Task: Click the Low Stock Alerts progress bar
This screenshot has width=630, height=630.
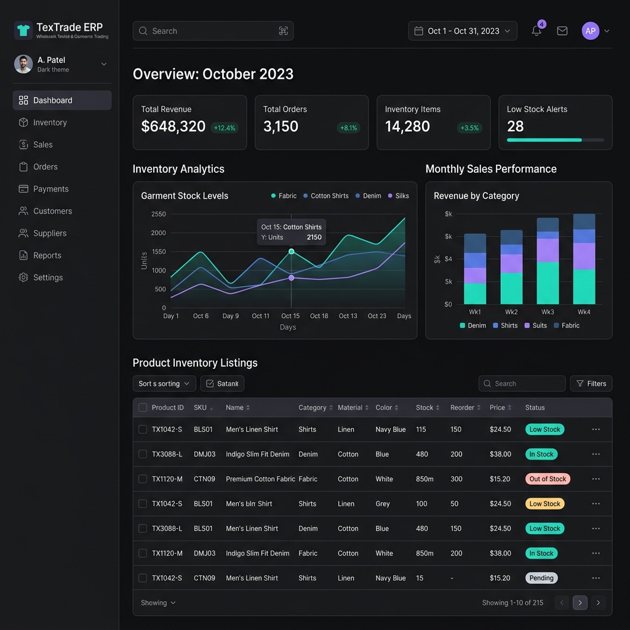Action: (x=556, y=140)
